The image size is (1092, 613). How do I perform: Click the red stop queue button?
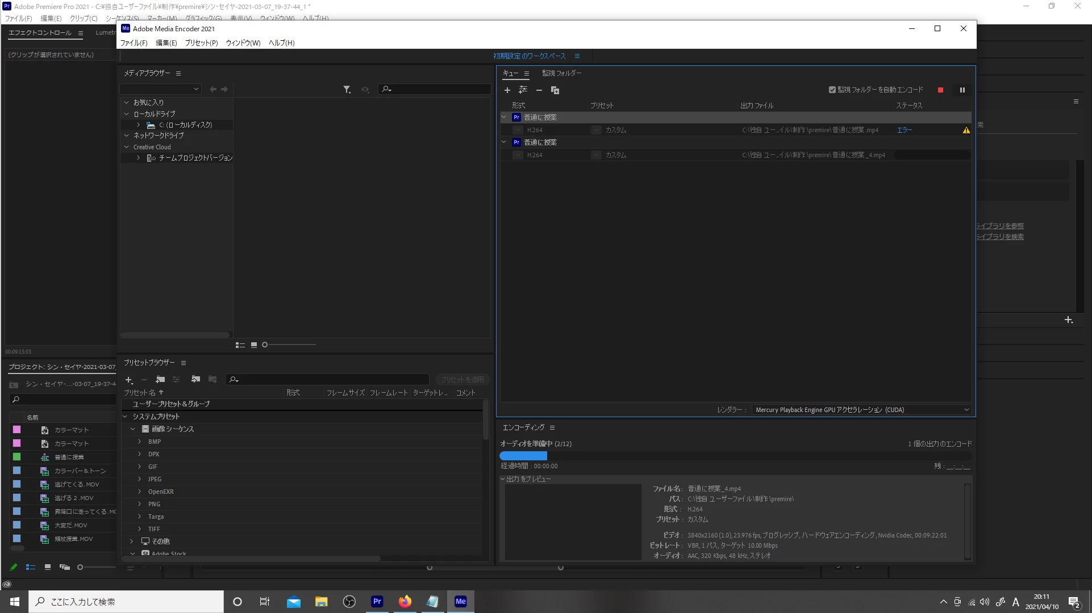coord(940,90)
